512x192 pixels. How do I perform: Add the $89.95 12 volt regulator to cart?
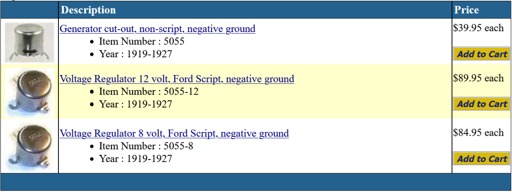click(482, 104)
